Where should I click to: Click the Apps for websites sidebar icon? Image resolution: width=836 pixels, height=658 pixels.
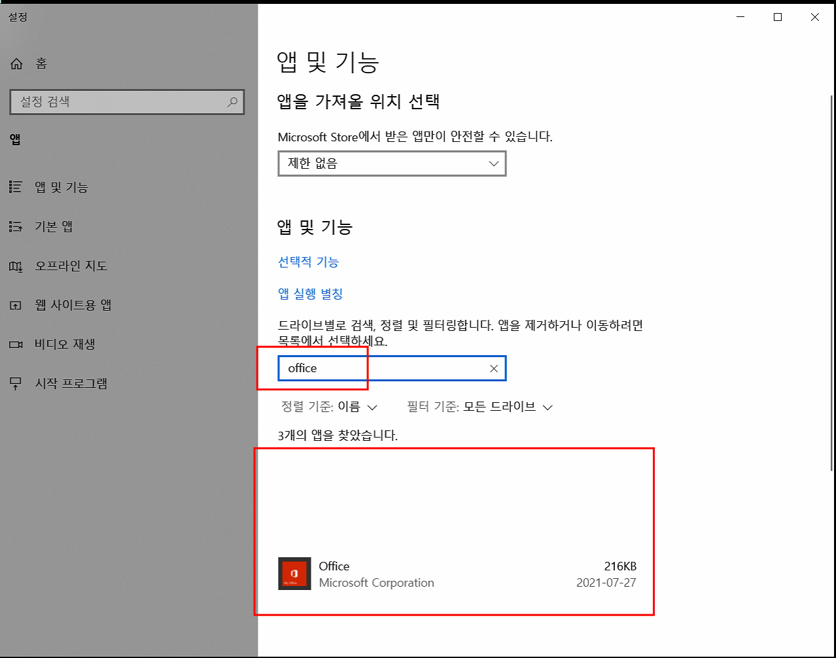[16, 305]
